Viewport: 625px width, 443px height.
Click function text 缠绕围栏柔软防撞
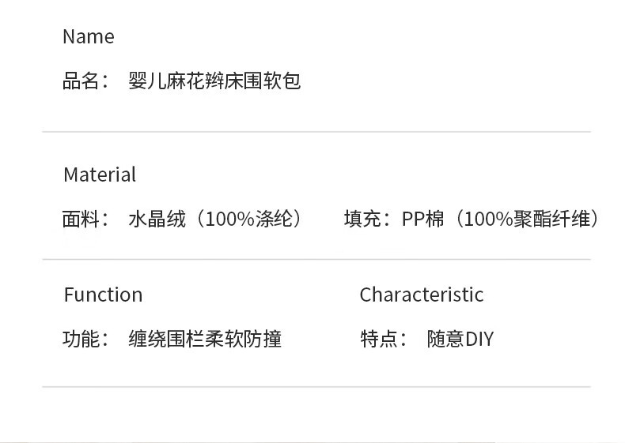205,339
